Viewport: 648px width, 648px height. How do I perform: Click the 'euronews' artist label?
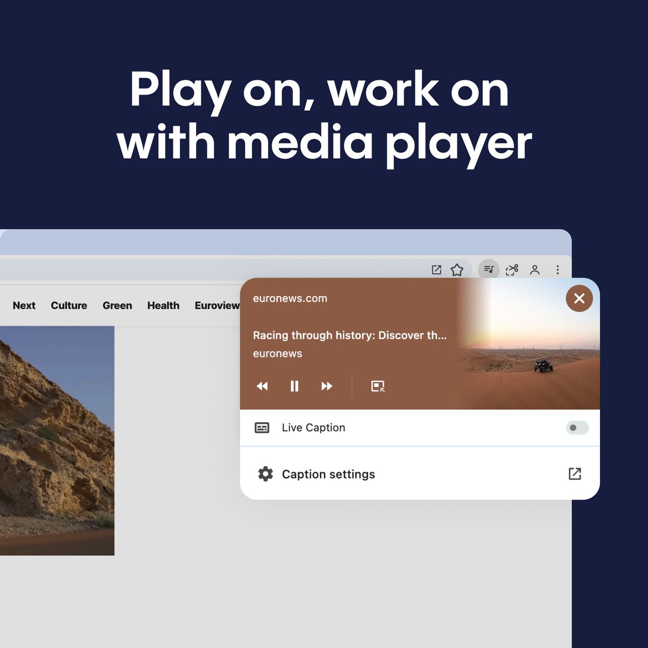tap(278, 354)
